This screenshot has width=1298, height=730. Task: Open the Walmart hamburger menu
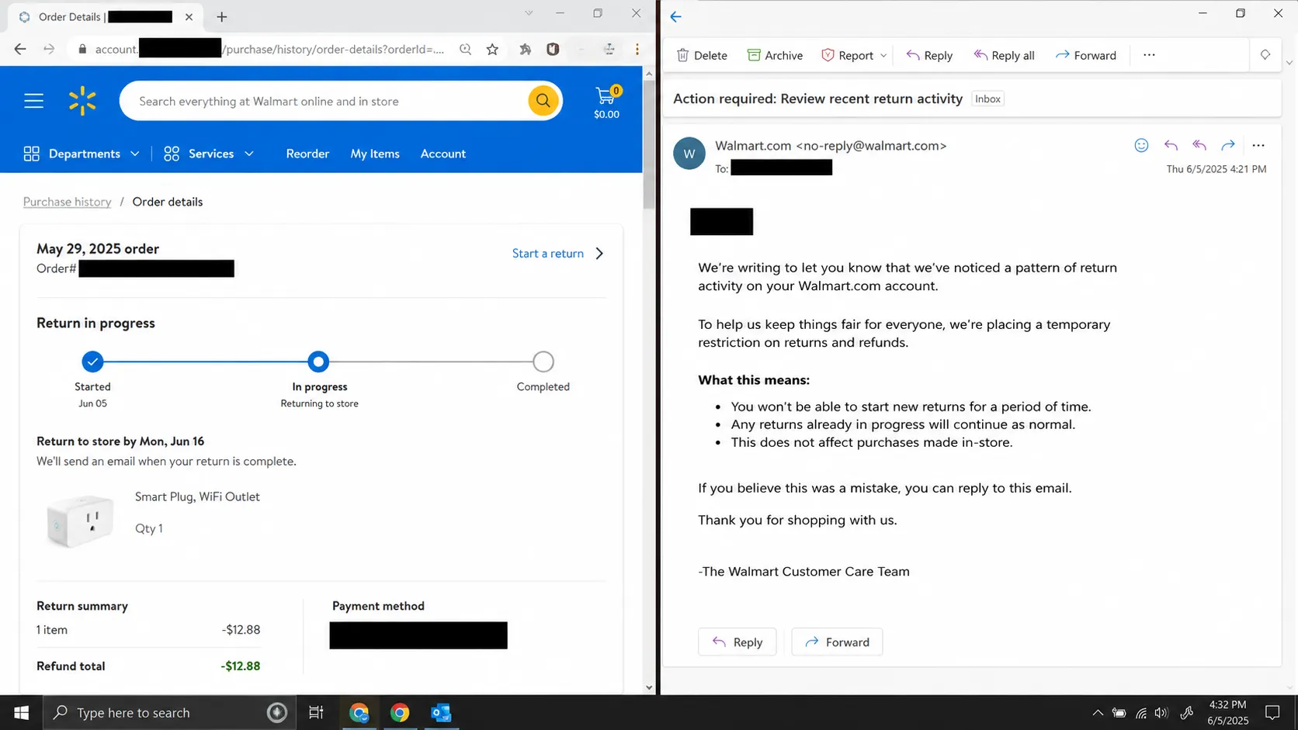point(33,101)
